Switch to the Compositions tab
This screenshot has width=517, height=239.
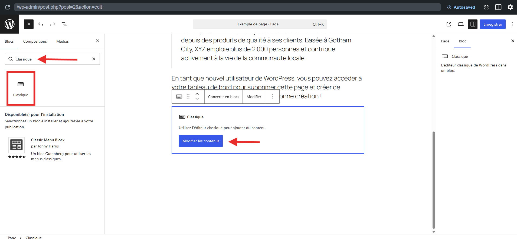coord(35,41)
